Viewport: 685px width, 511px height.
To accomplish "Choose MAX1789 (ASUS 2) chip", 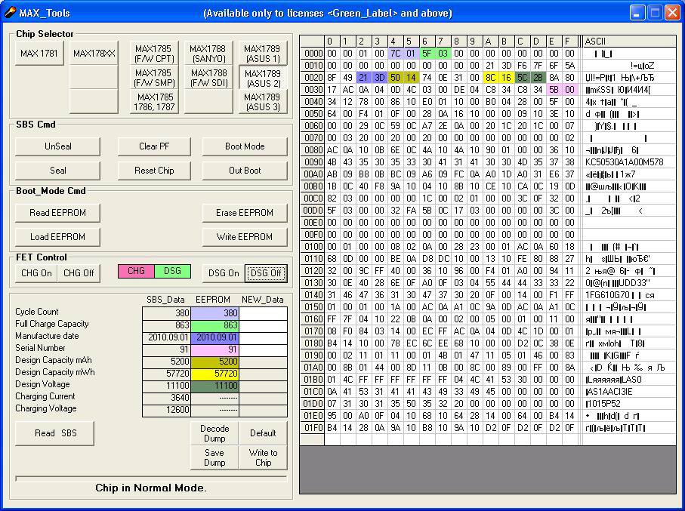I will [x=263, y=78].
